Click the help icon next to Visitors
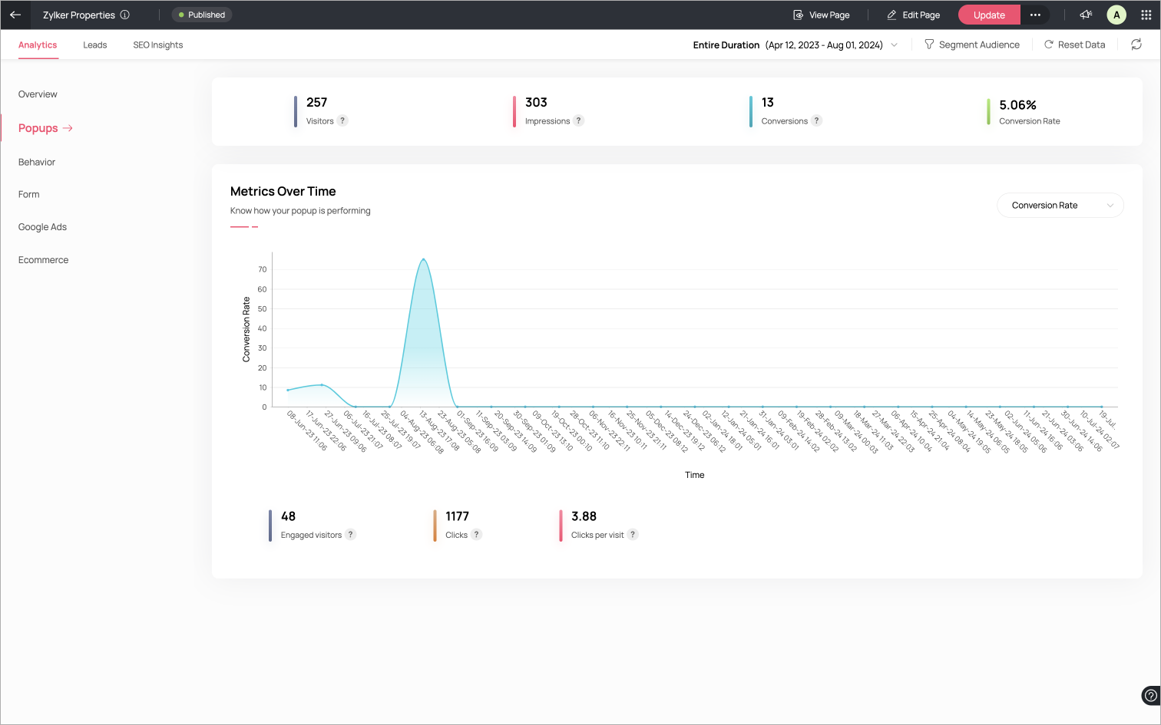The width and height of the screenshot is (1161, 725). tap(343, 120)
